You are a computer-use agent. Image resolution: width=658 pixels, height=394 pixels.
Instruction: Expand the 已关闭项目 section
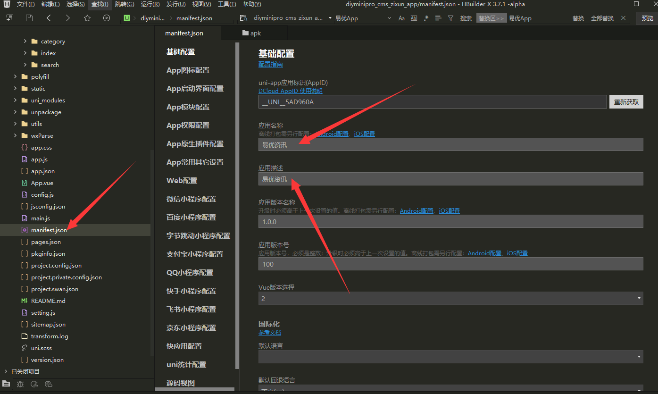coord(6,371)
